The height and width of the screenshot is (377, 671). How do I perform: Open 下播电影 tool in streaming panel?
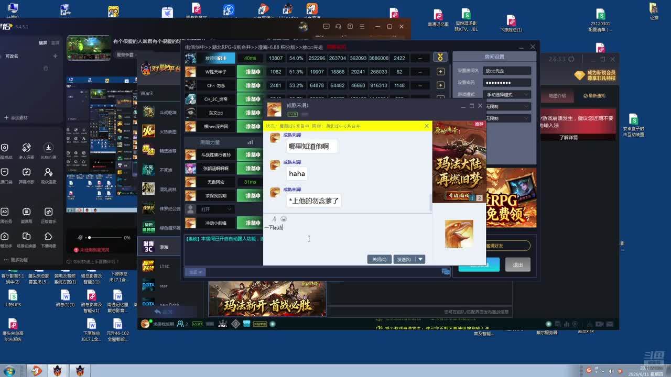click(x=48, y=239)
